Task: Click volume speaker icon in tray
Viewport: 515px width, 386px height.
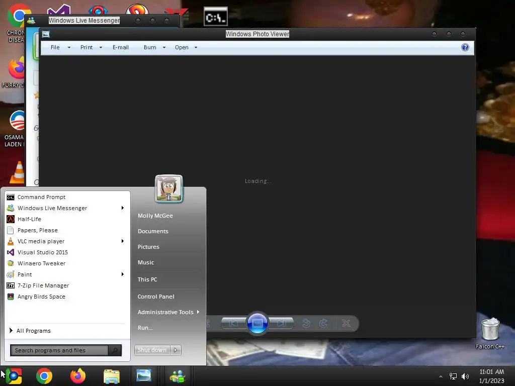Action: tap(465, 376)
